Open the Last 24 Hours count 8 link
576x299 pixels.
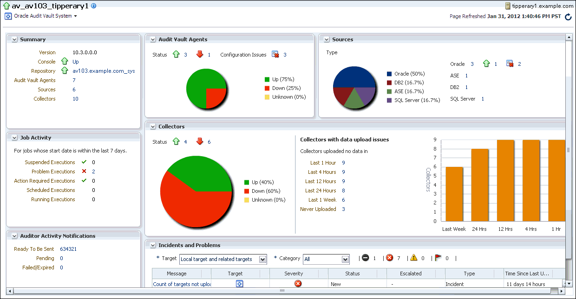pos(343,191)
